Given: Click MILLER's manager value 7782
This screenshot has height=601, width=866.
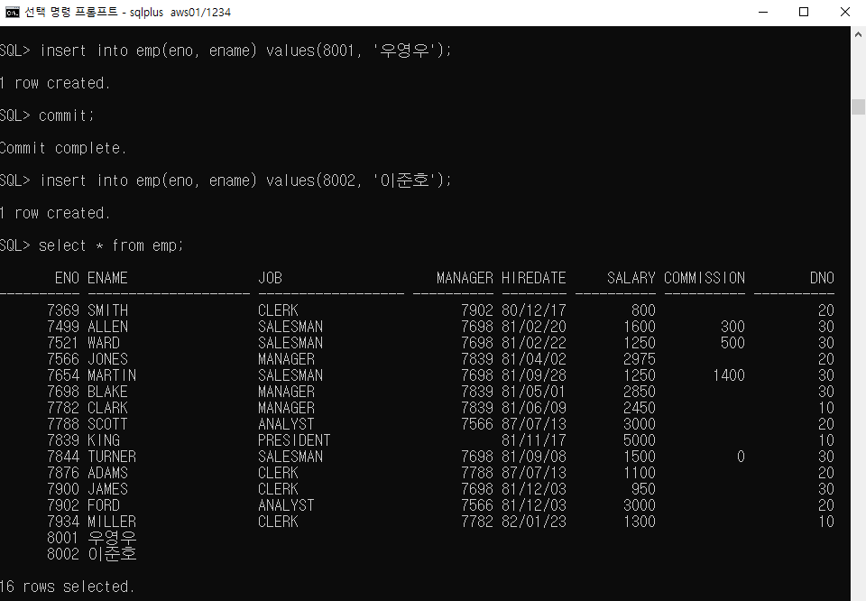Looking at the screenshot, I should click(476, 522).
